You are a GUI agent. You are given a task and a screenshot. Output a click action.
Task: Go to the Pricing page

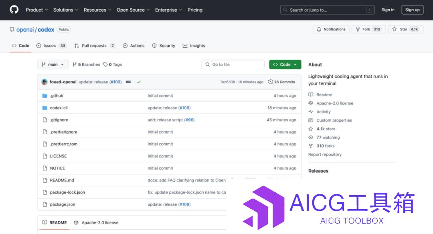click(x=195, y=10)
